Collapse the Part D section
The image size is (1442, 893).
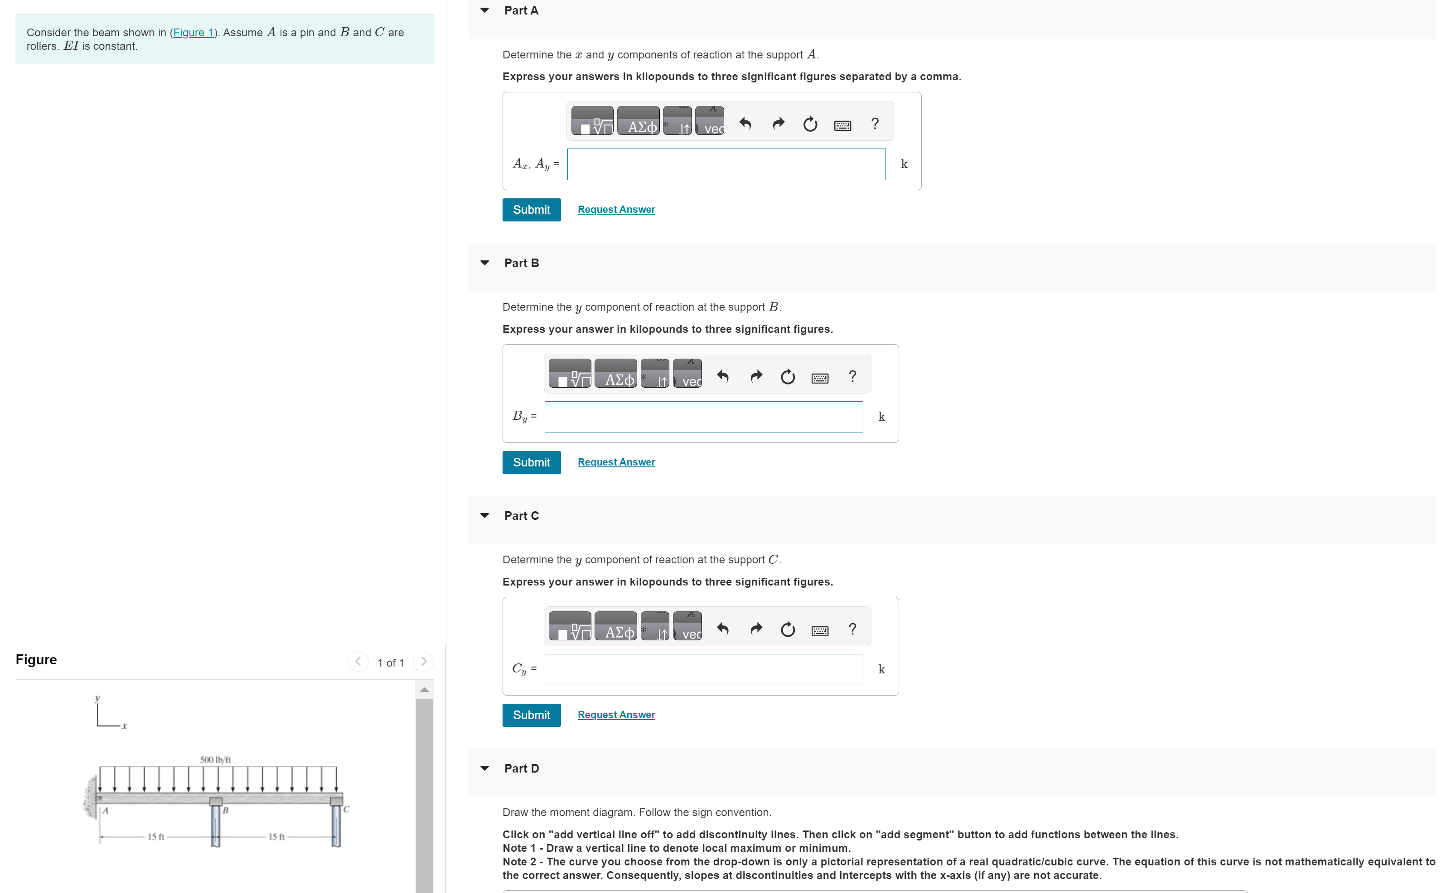pos(484,768)
